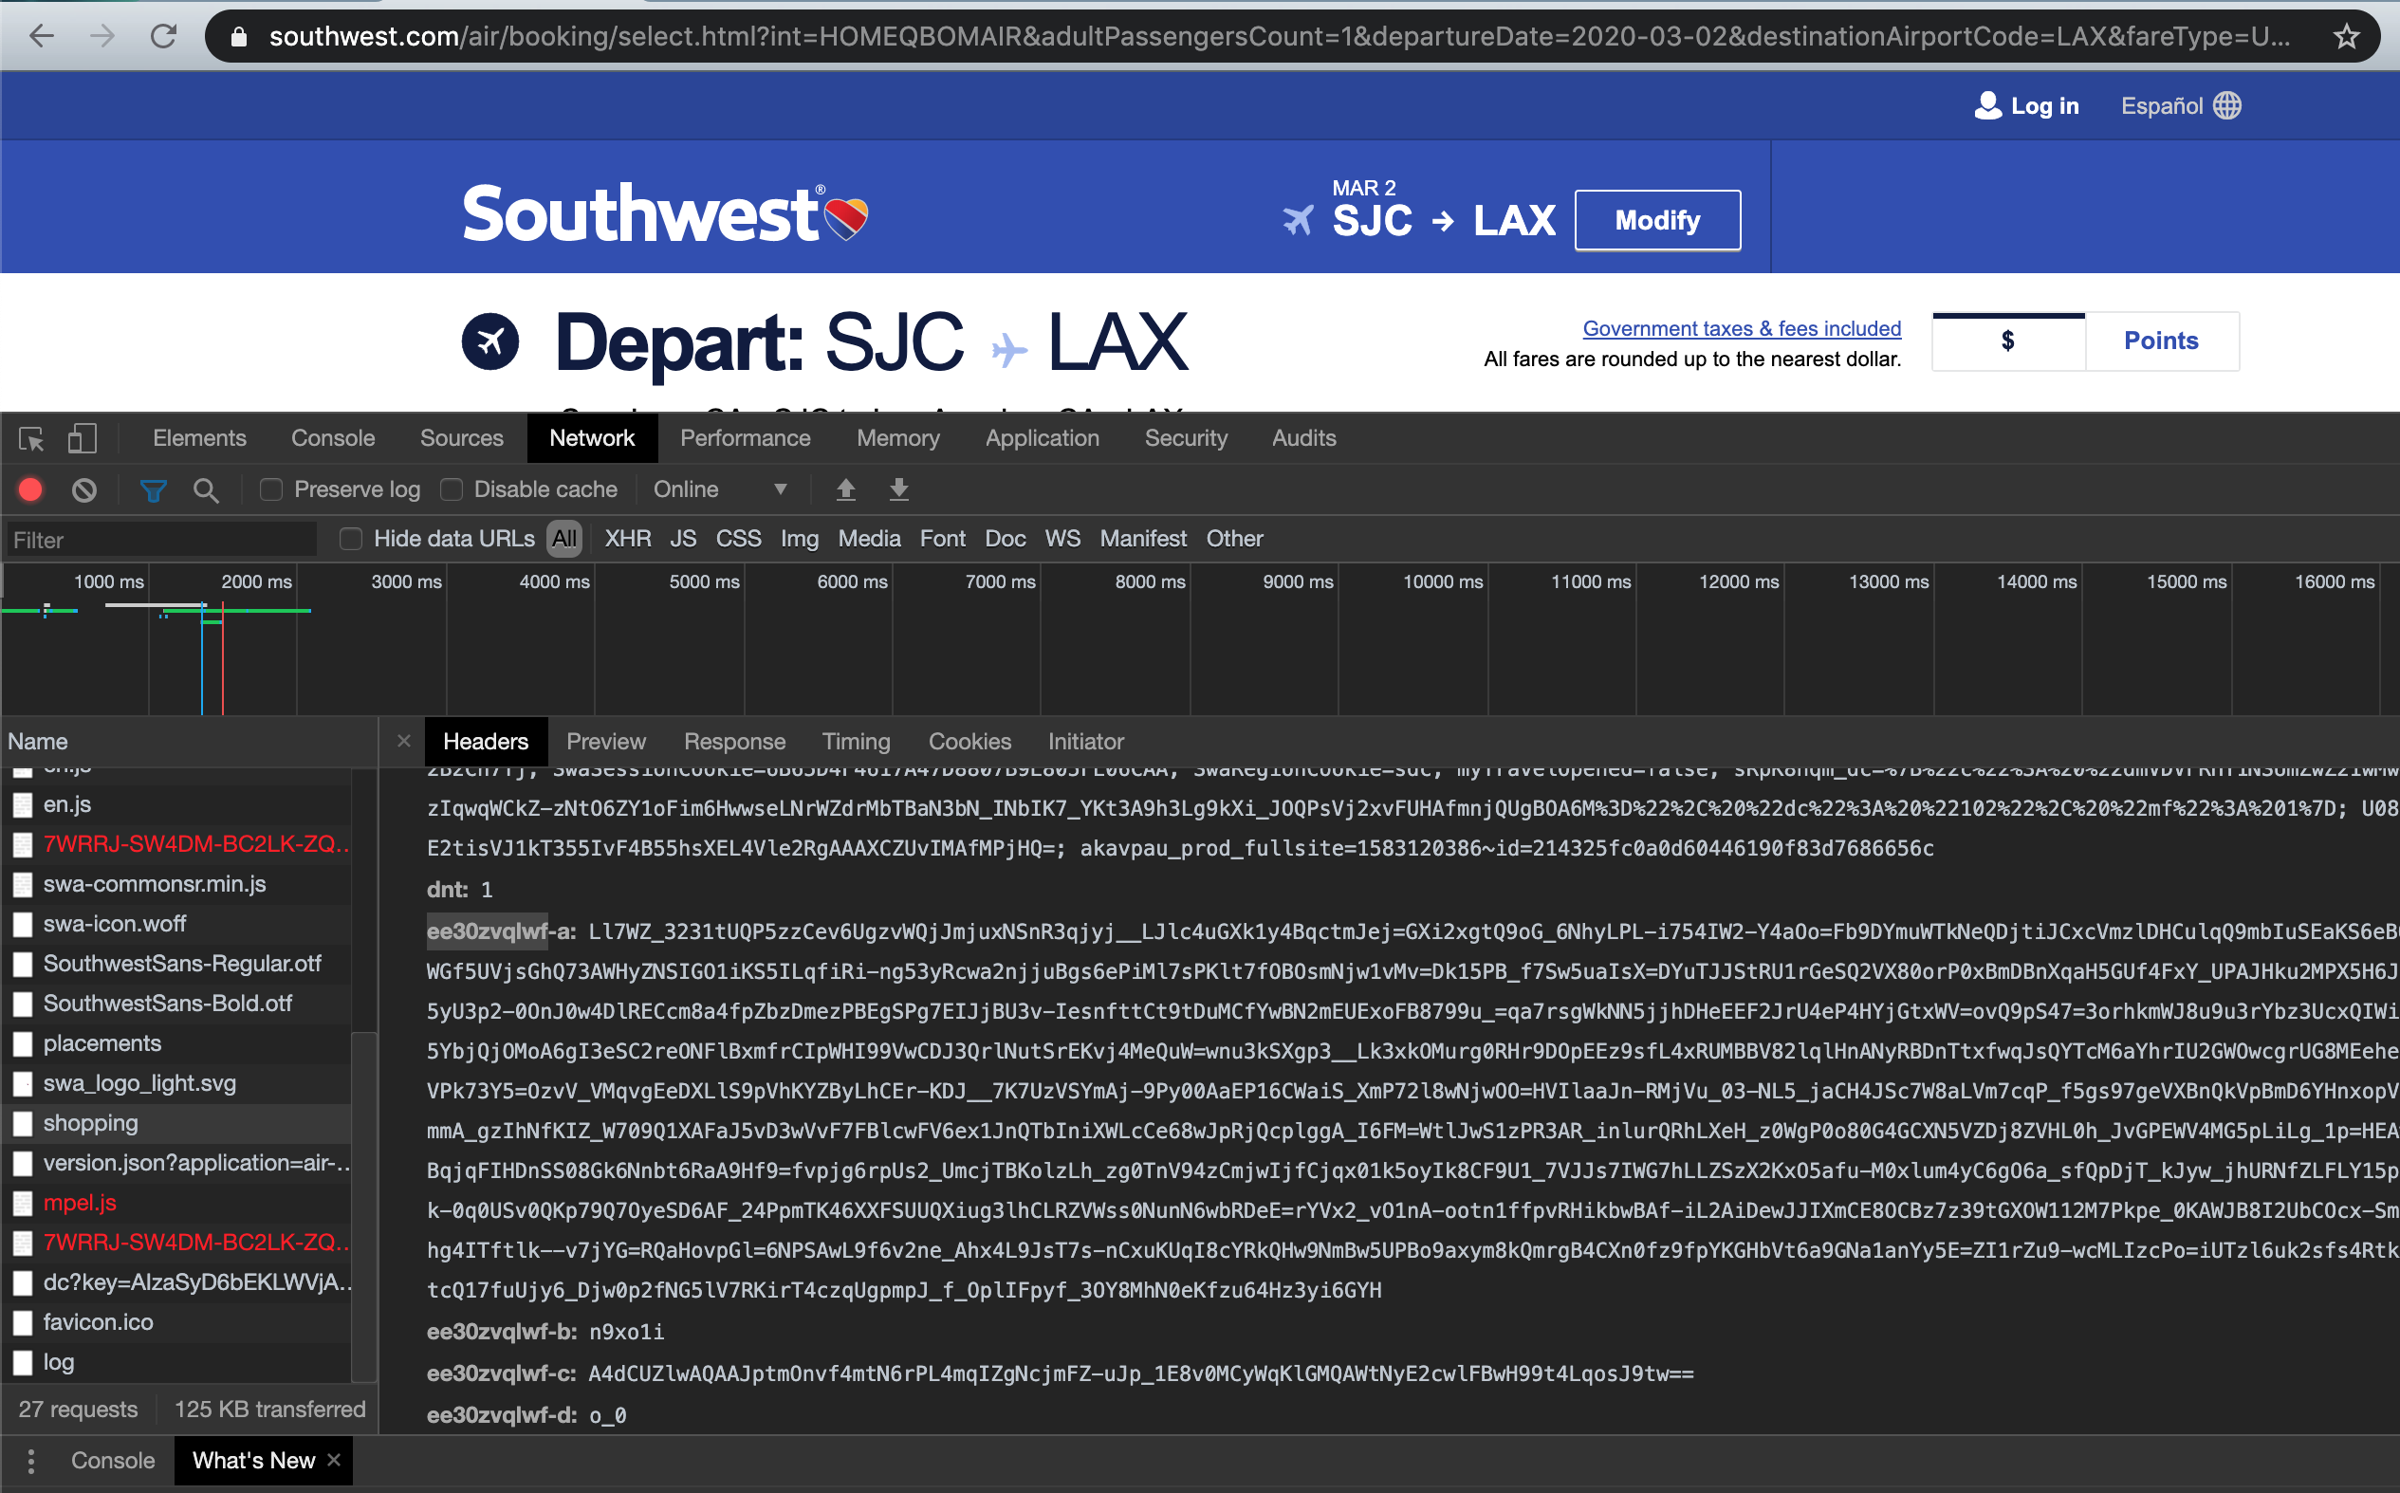Enable the Preserve log checkbox
The width and height of the screenshot is (2400, 1493).
[270, 490]
